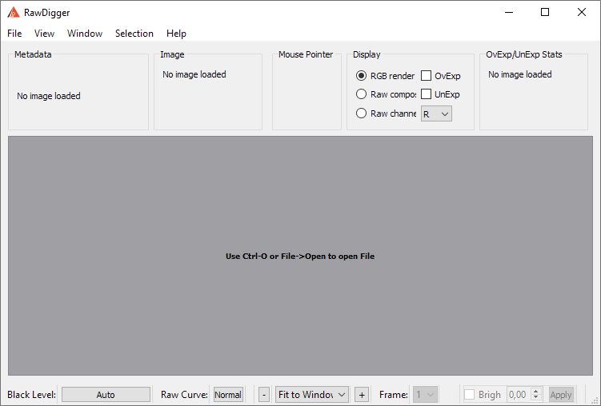The image size is (601, 406).
Task: Minimize the RawDigger window
Action: (509, 12)
